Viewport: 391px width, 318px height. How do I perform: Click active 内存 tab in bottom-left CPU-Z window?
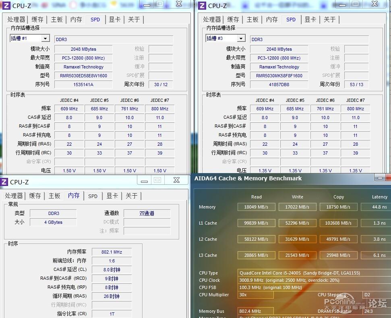(74, 196)
